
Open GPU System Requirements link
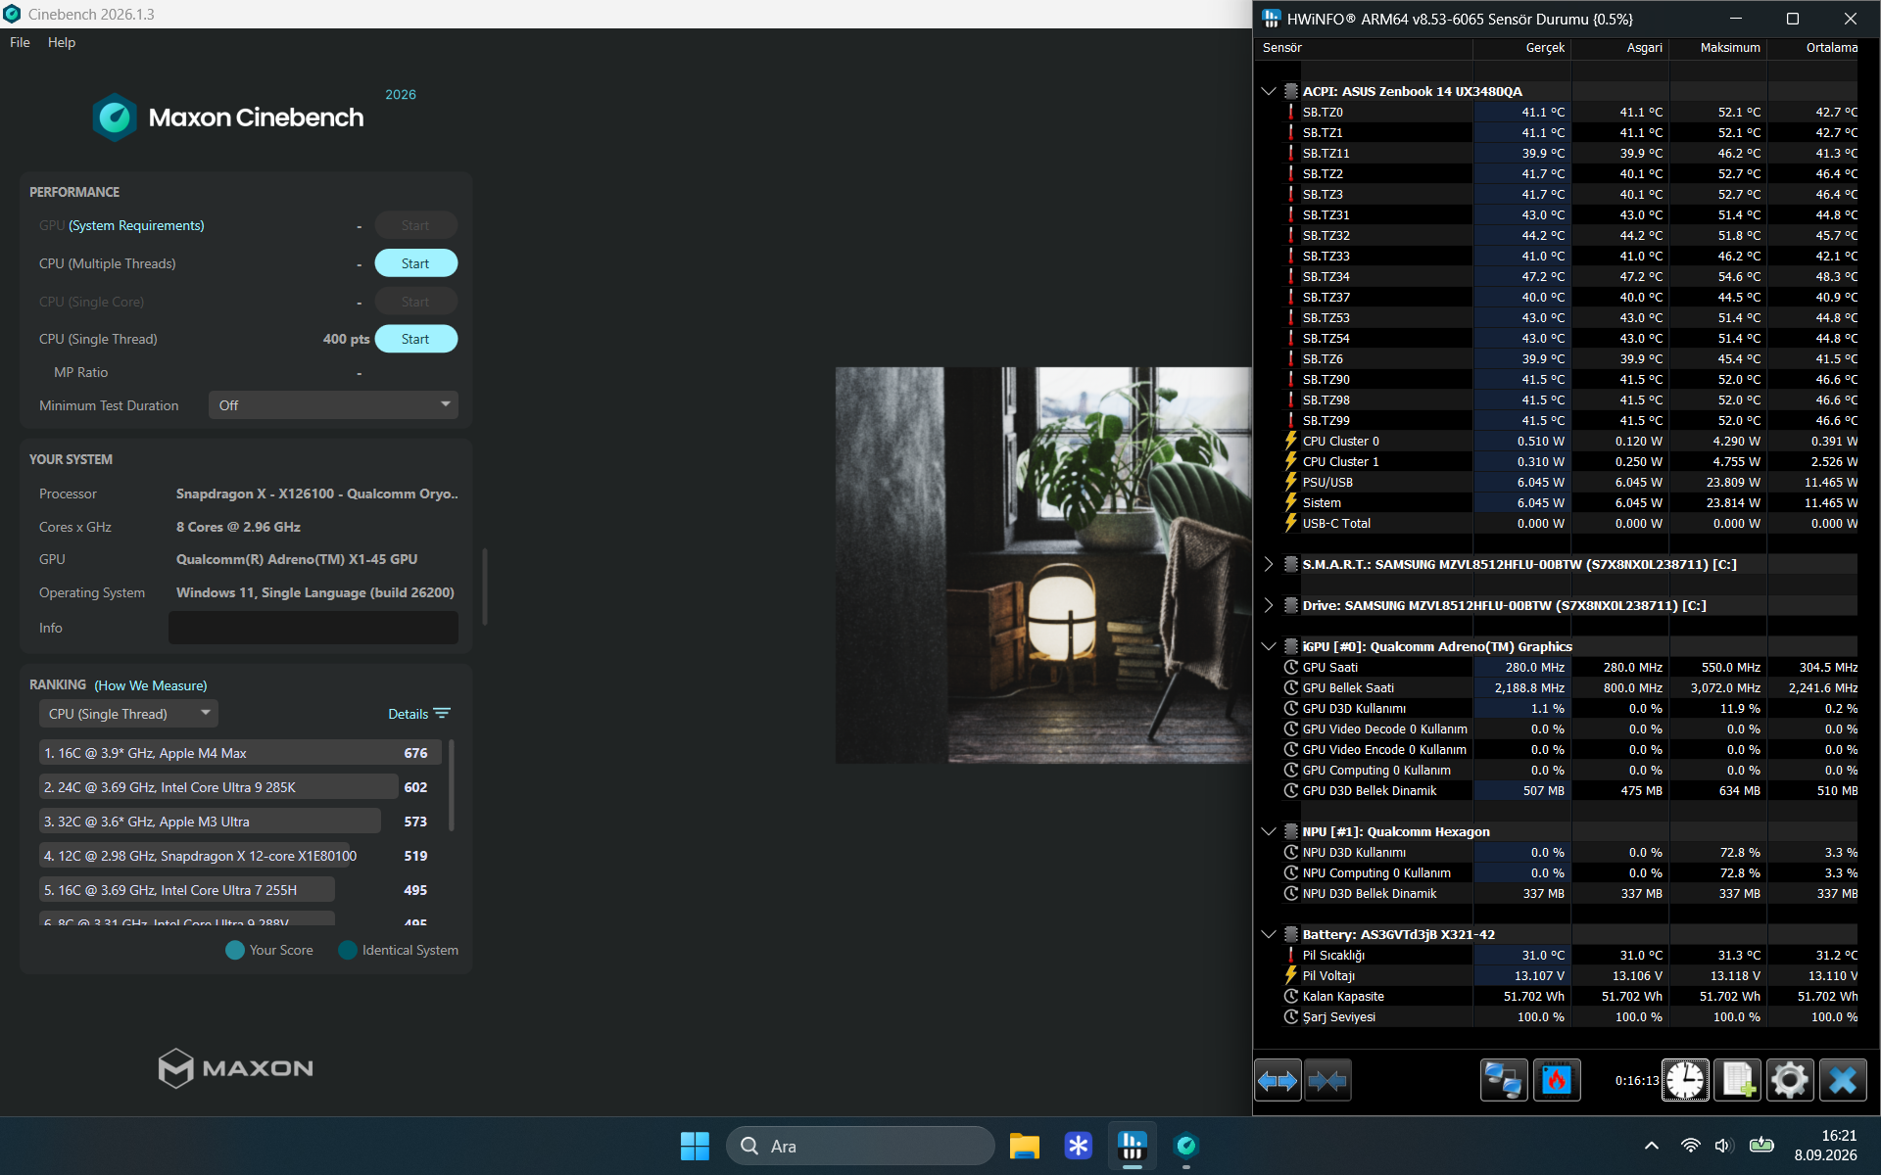click(x=136, y=225)
